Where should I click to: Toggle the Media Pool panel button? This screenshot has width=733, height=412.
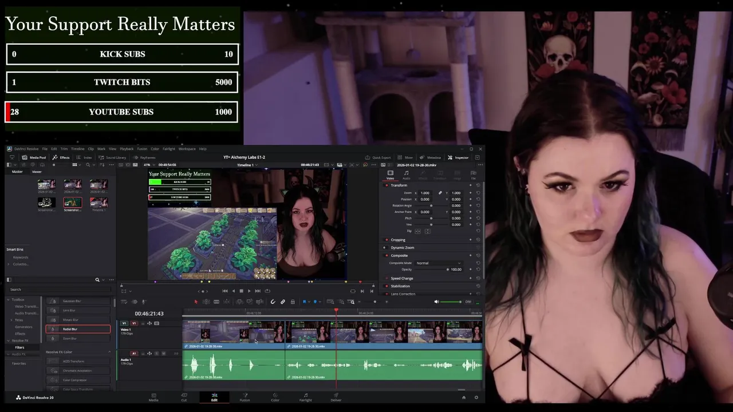tap(34, 157)
